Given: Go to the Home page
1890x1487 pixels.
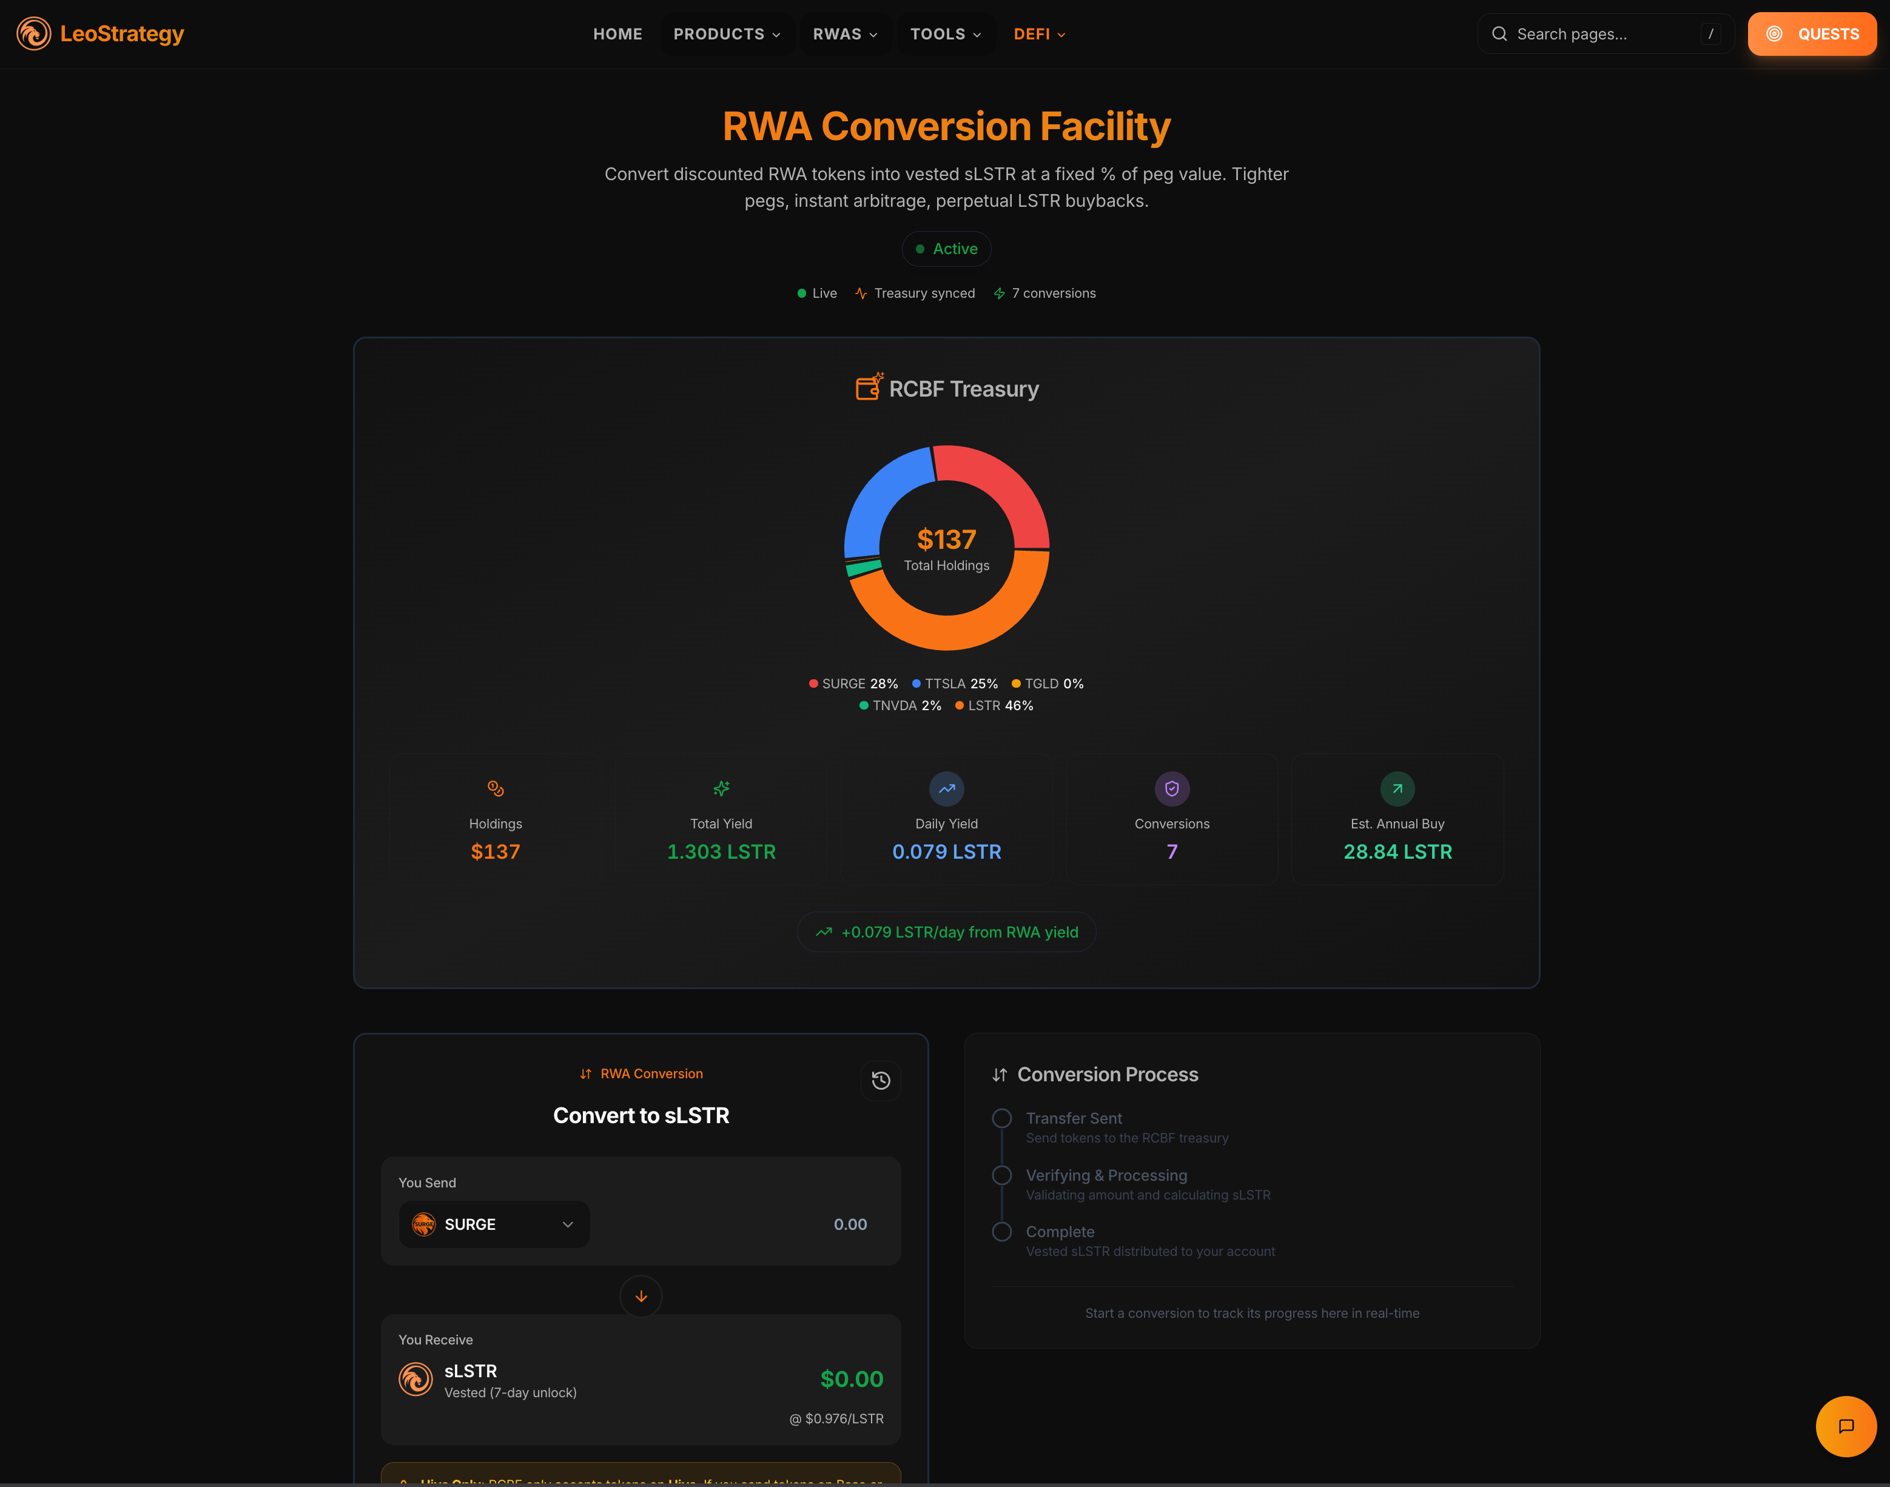Looking at the screenshot, I should point(617,34).
